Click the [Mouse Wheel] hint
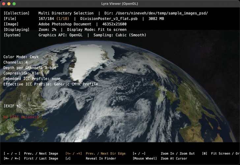The height and width of the screenshot is (165, 240). [145, 158]
